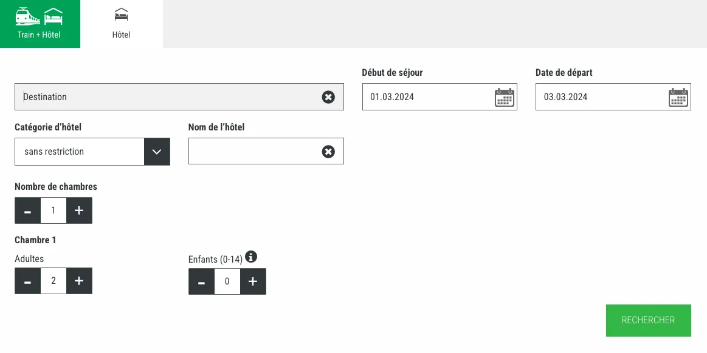The width and height of the screenshot is (707, 353).
Task: Switch to Train + Hôtel tab
Action: (x=40, y=24)
